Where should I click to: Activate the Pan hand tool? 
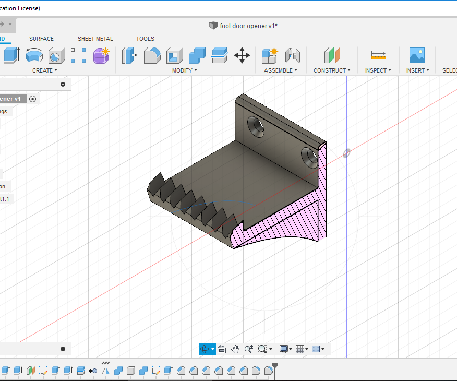coord(235,349)
